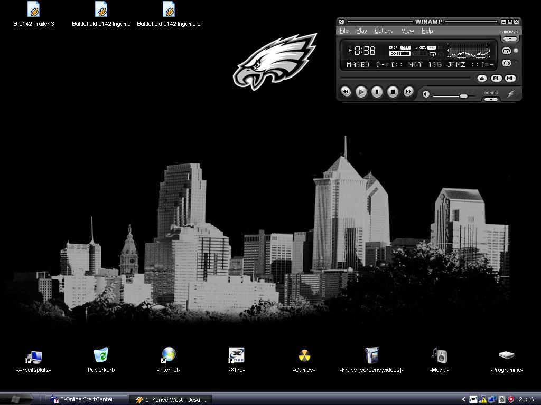The height and width of the screenshot is (405, 541).
Task: Expand the Config drawer in Winamp
Action: tap(491, 99)
